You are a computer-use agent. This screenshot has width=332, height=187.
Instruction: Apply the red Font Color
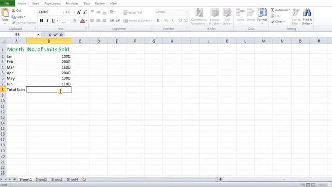pyautogui.click(x=82, y=21)
